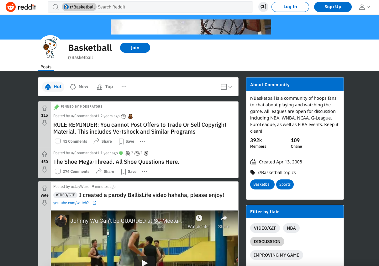Open The Shoe Mega-Thread post title
Screen dimensions: 379x266
[116, 162]
